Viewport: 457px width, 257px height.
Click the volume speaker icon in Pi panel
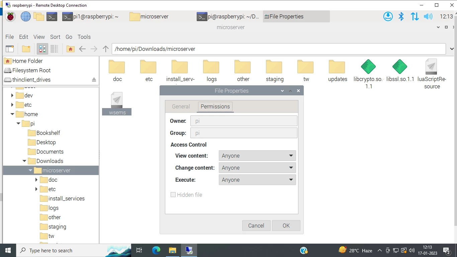click(x=428, y=16)
